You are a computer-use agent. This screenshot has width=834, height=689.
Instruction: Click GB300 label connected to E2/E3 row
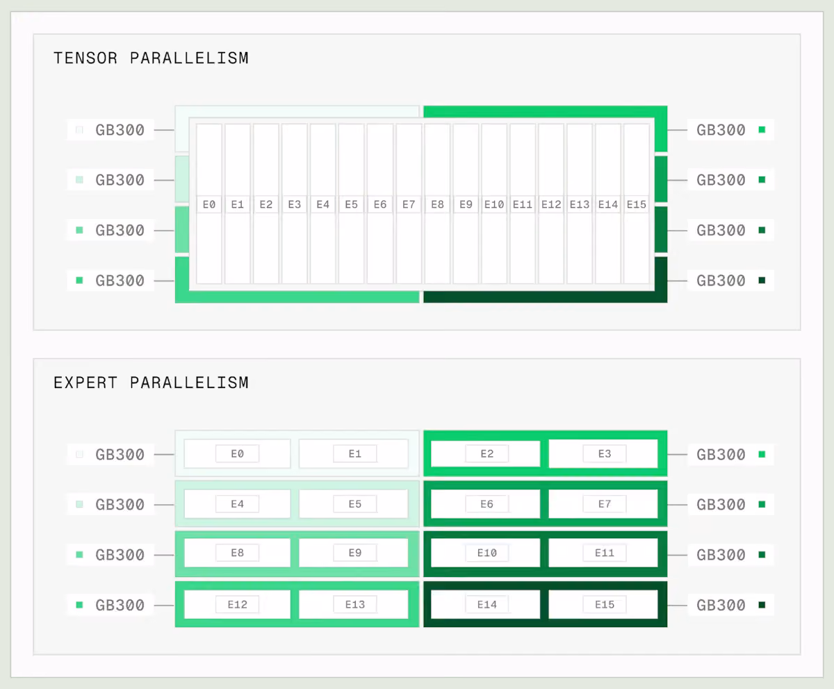721,455
